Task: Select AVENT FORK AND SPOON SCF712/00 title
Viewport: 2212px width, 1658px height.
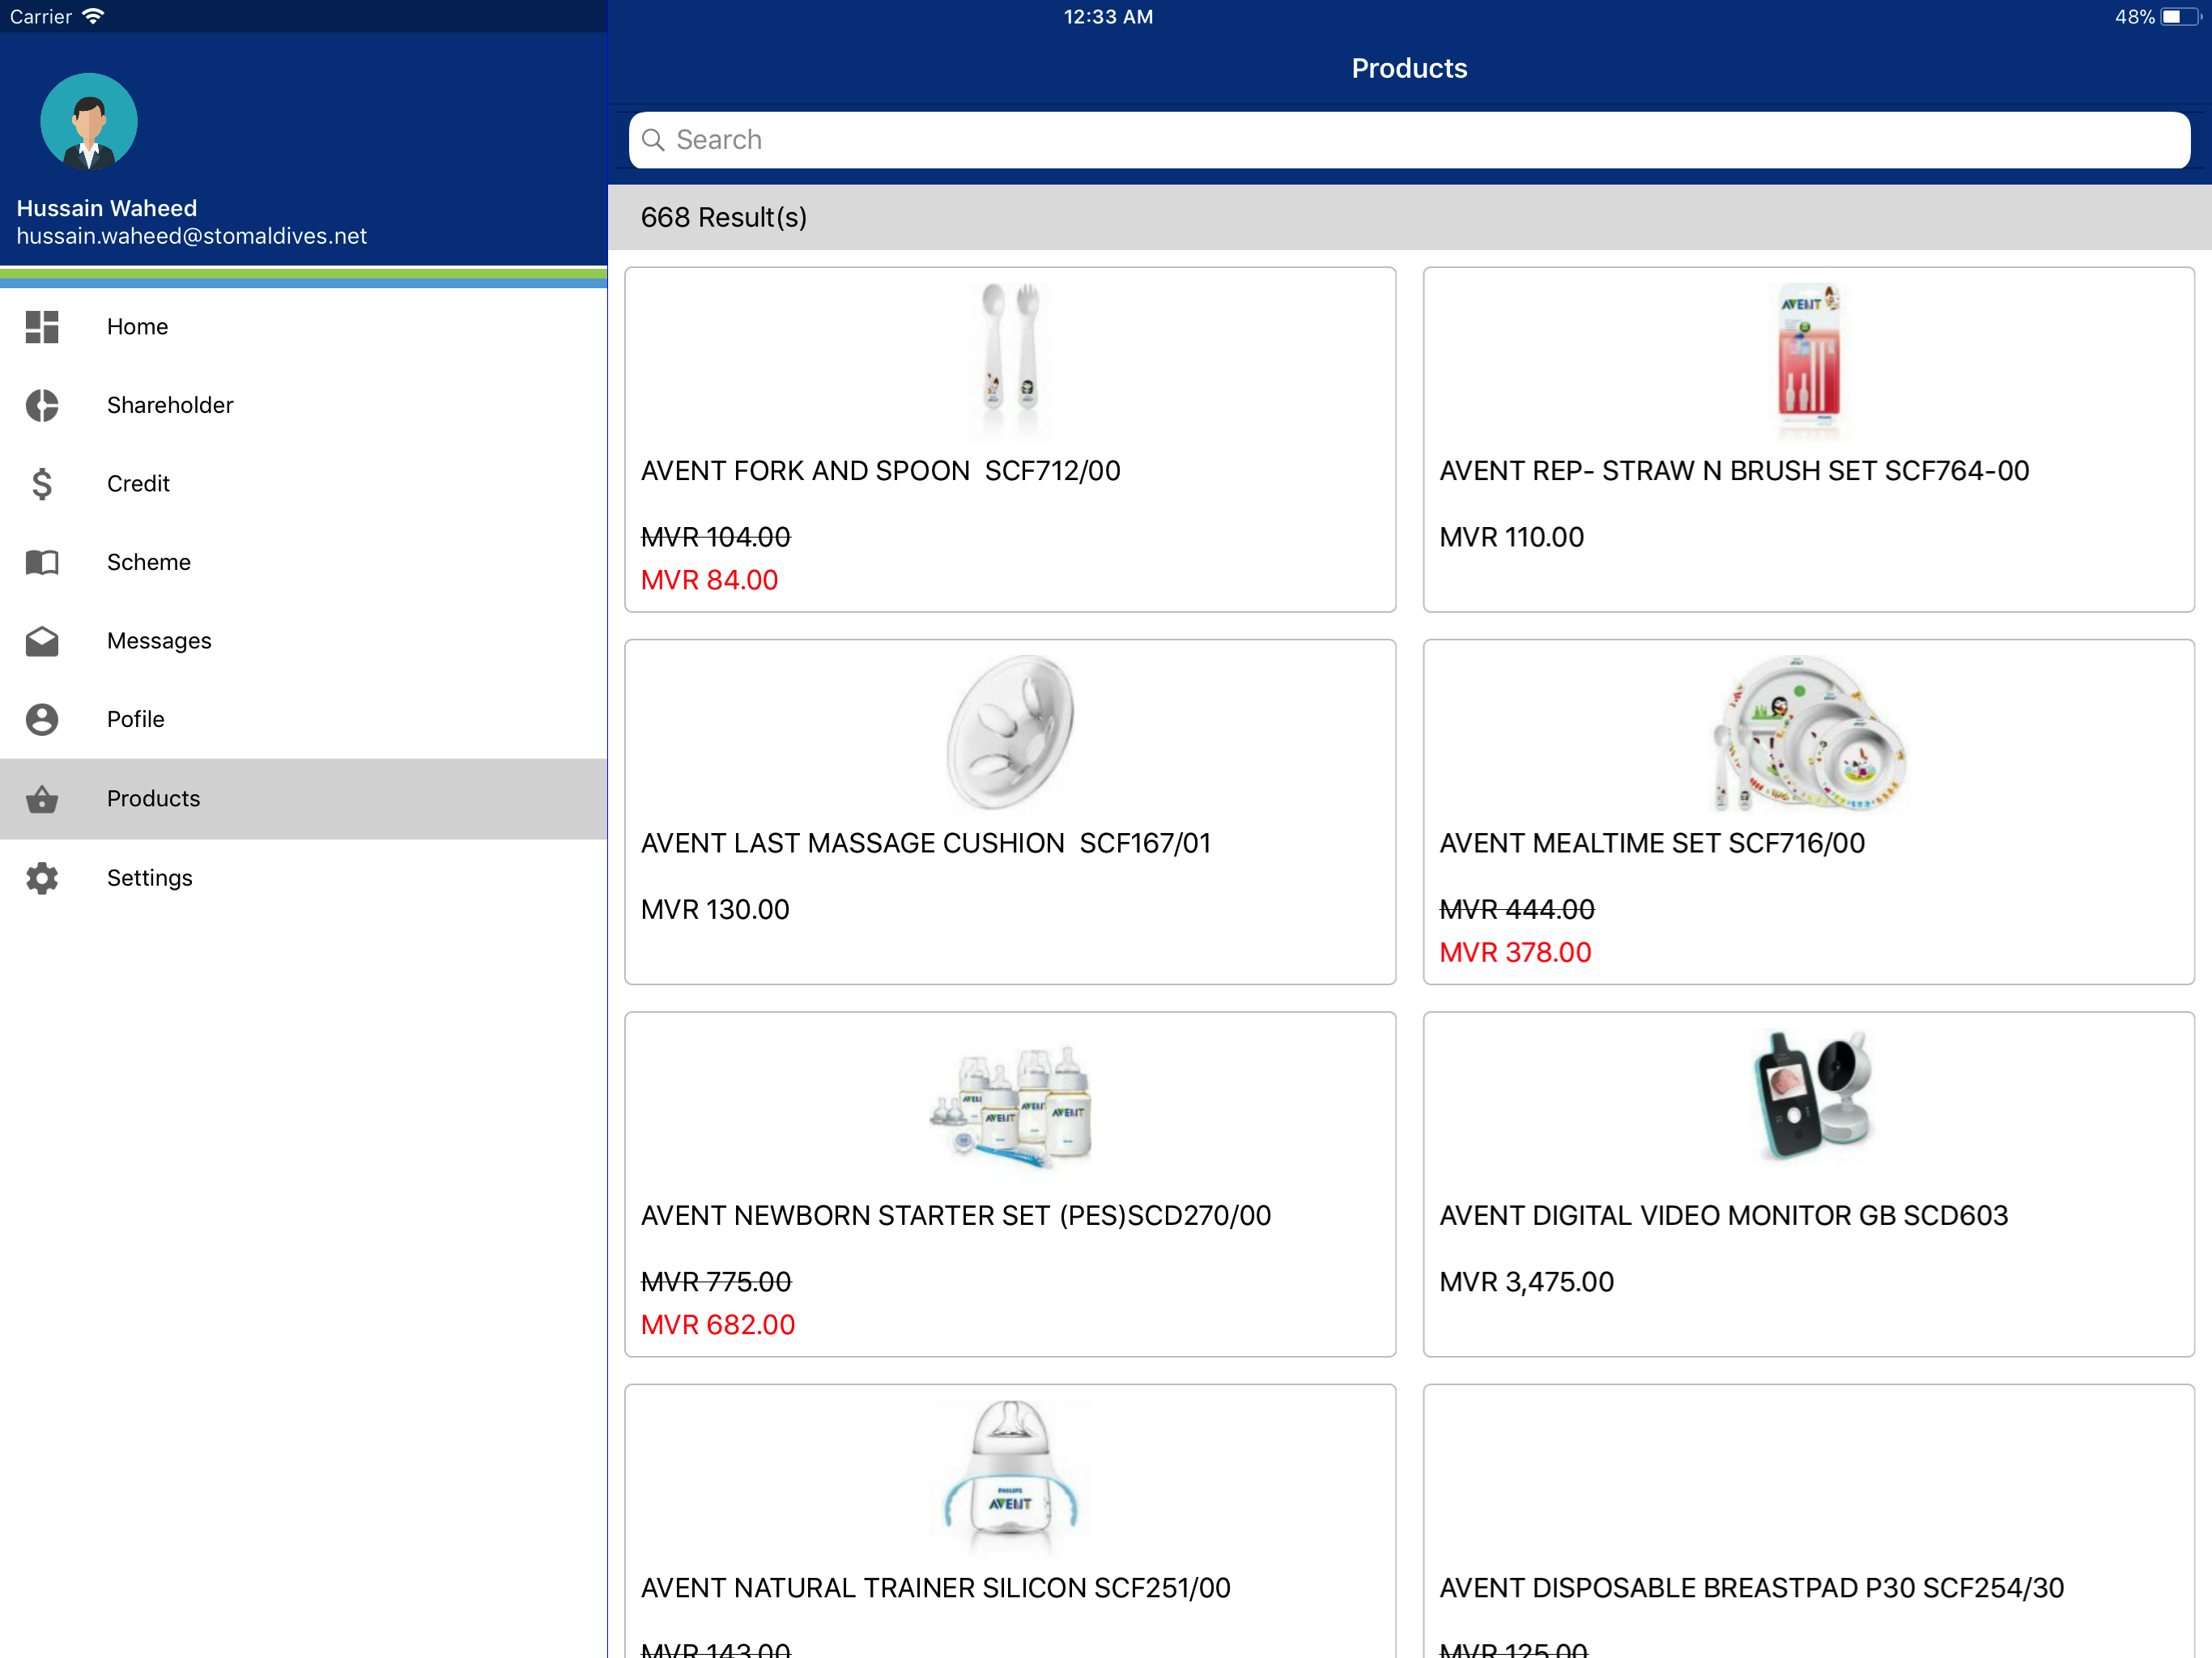Action: pos(880,471)
